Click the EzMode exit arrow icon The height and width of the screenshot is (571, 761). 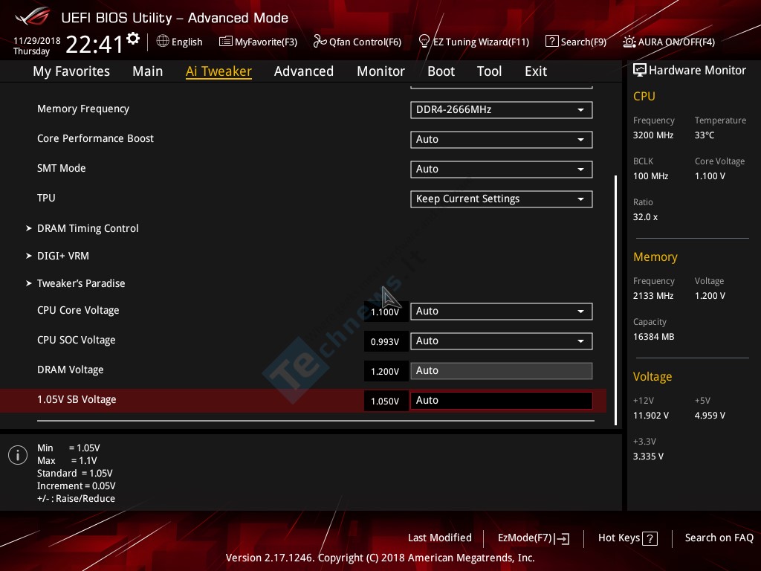(562, 538)
